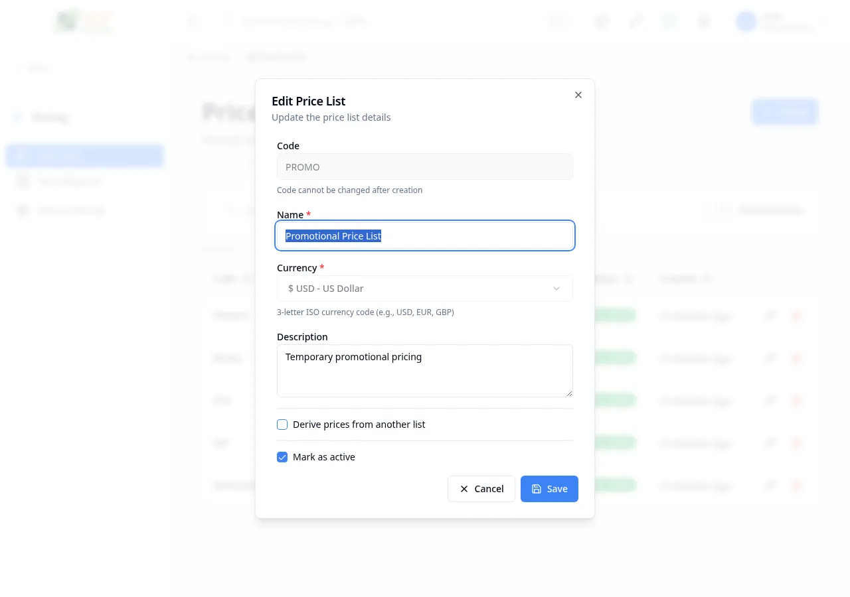Screen dimensions: 850x597
Task: Open notifications with the bell icon in the top bar
Action: 703,21
